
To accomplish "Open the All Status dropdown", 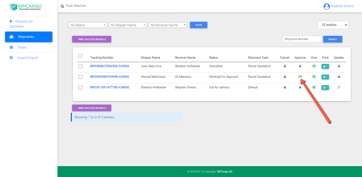I will 88,25.
